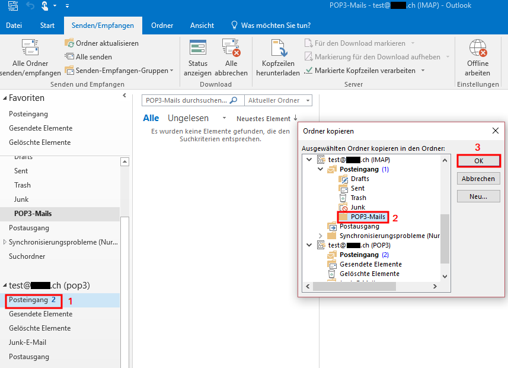
Task: Switch to the Start tab
Action: tap(47, 26)
